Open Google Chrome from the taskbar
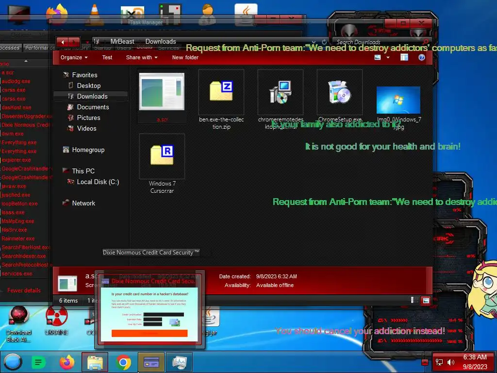This screenshot has height=373, width=497. [123, 362]
